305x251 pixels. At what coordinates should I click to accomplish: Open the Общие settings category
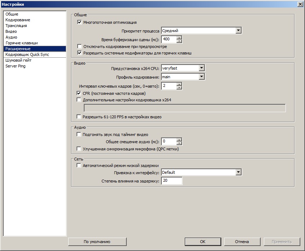tap(35, 14)
